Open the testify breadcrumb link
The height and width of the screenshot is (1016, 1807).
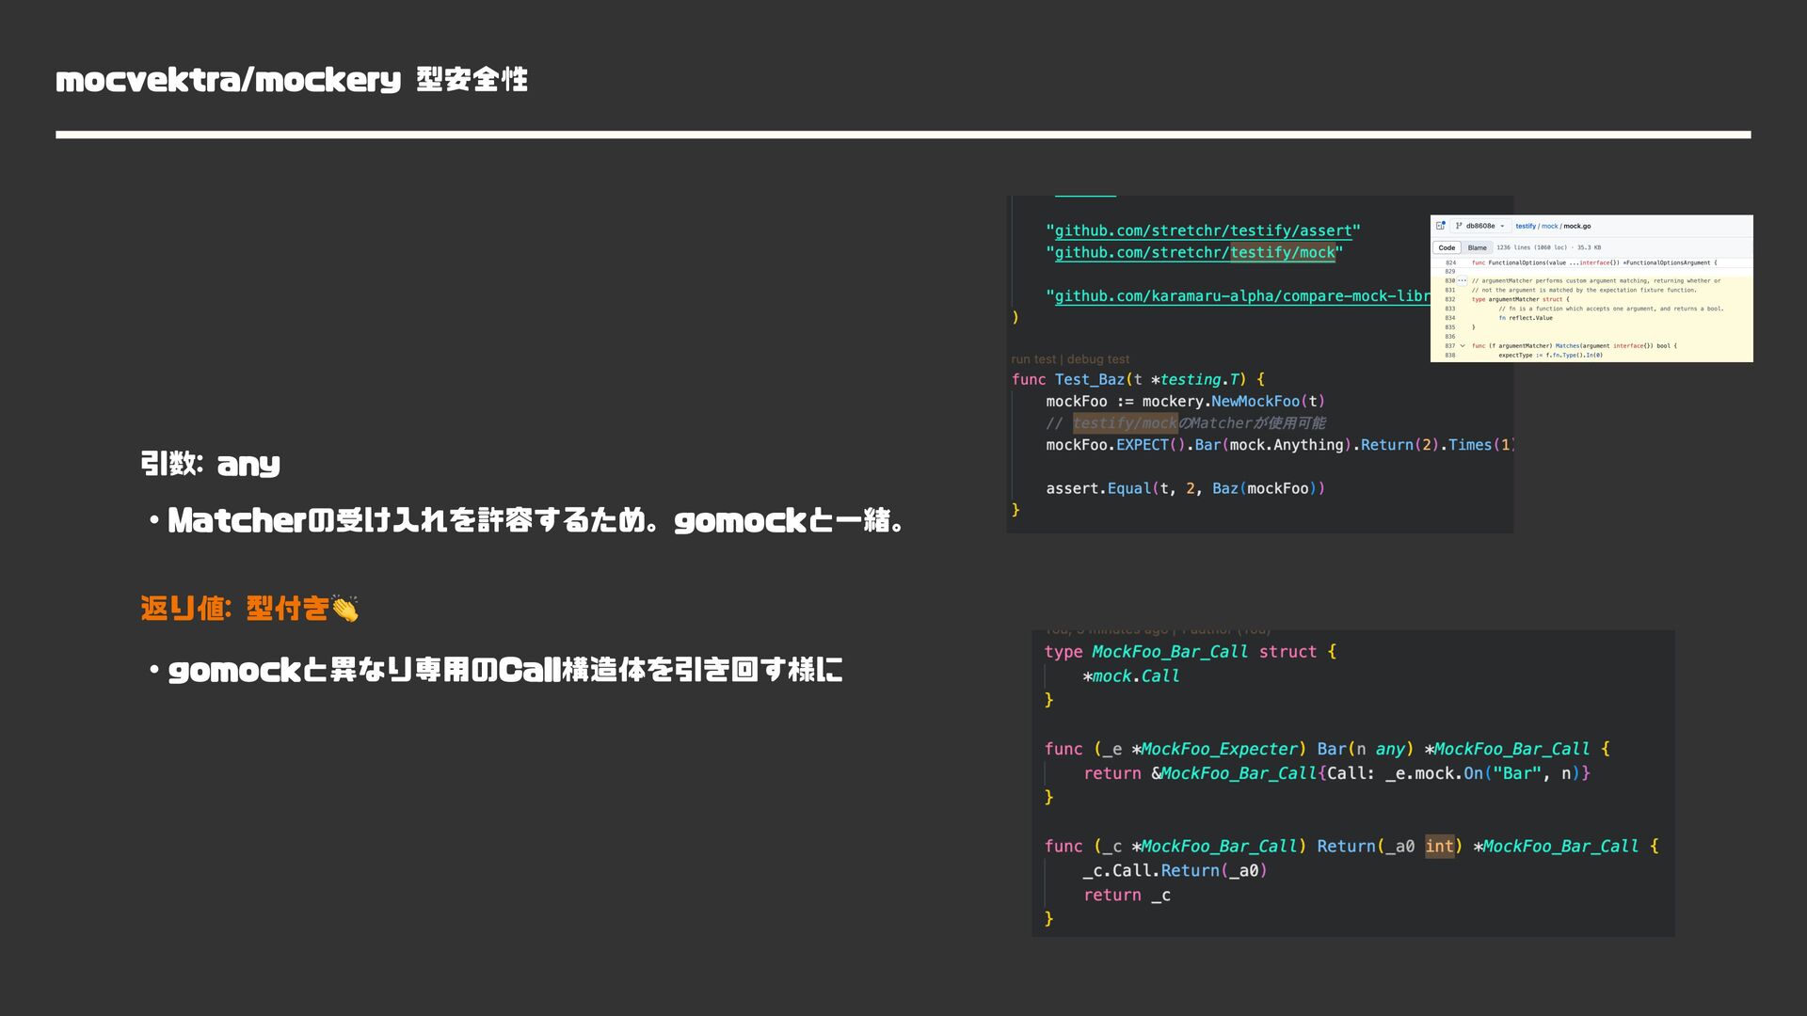point(1526,226)
